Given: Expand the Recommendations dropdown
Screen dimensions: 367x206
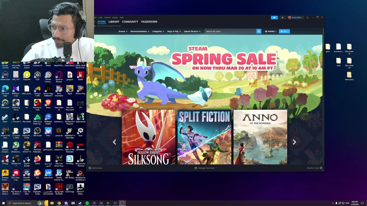Looking at the screenshot, I should 140,31.
